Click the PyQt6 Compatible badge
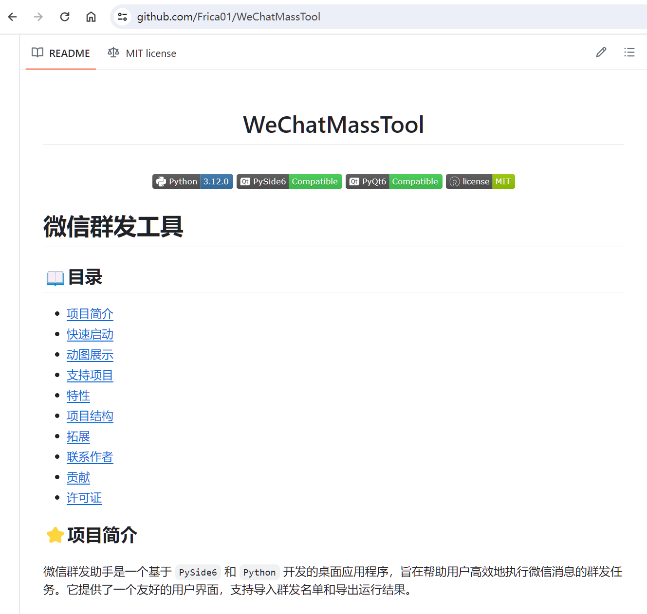Viewport: 647px width, 614px height. click(394, 181)
